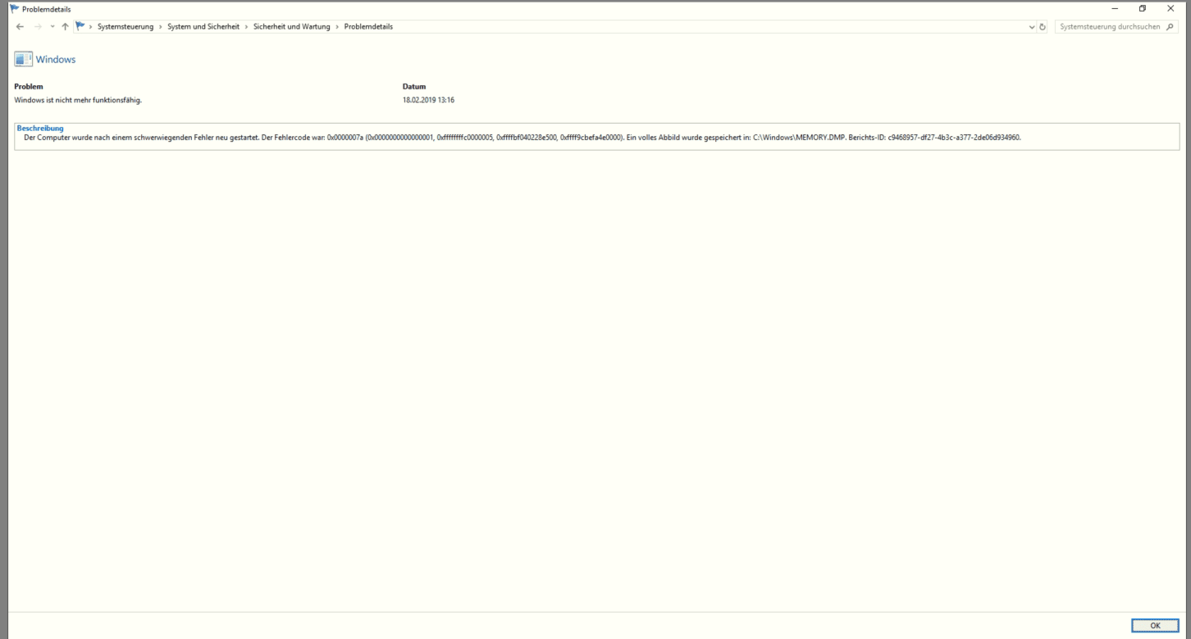Expand chevron after Systemsteuerung breadcrumb
1191x639 pixels.
pos(161,27)
